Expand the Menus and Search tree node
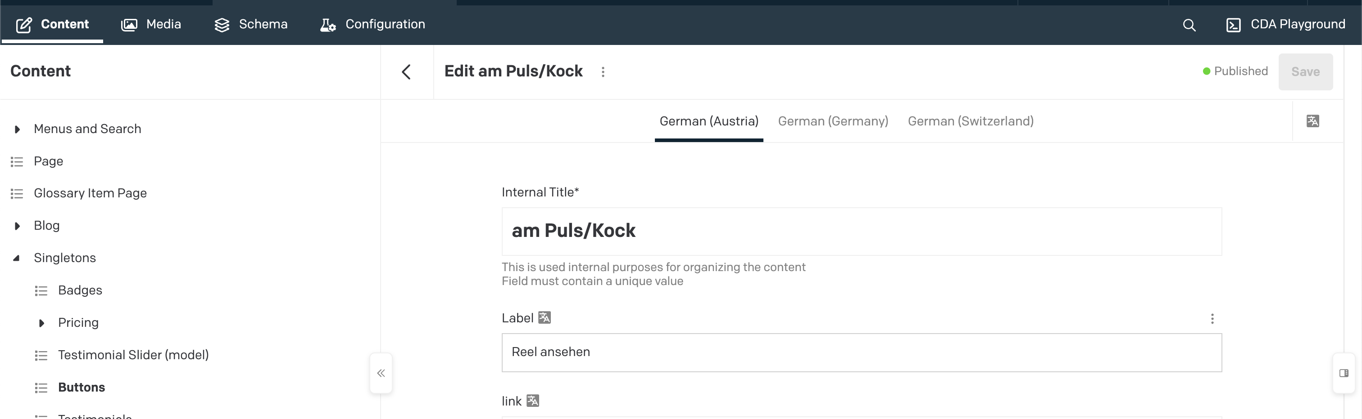Screen dimensions: 1362x419 click(17, 129)
